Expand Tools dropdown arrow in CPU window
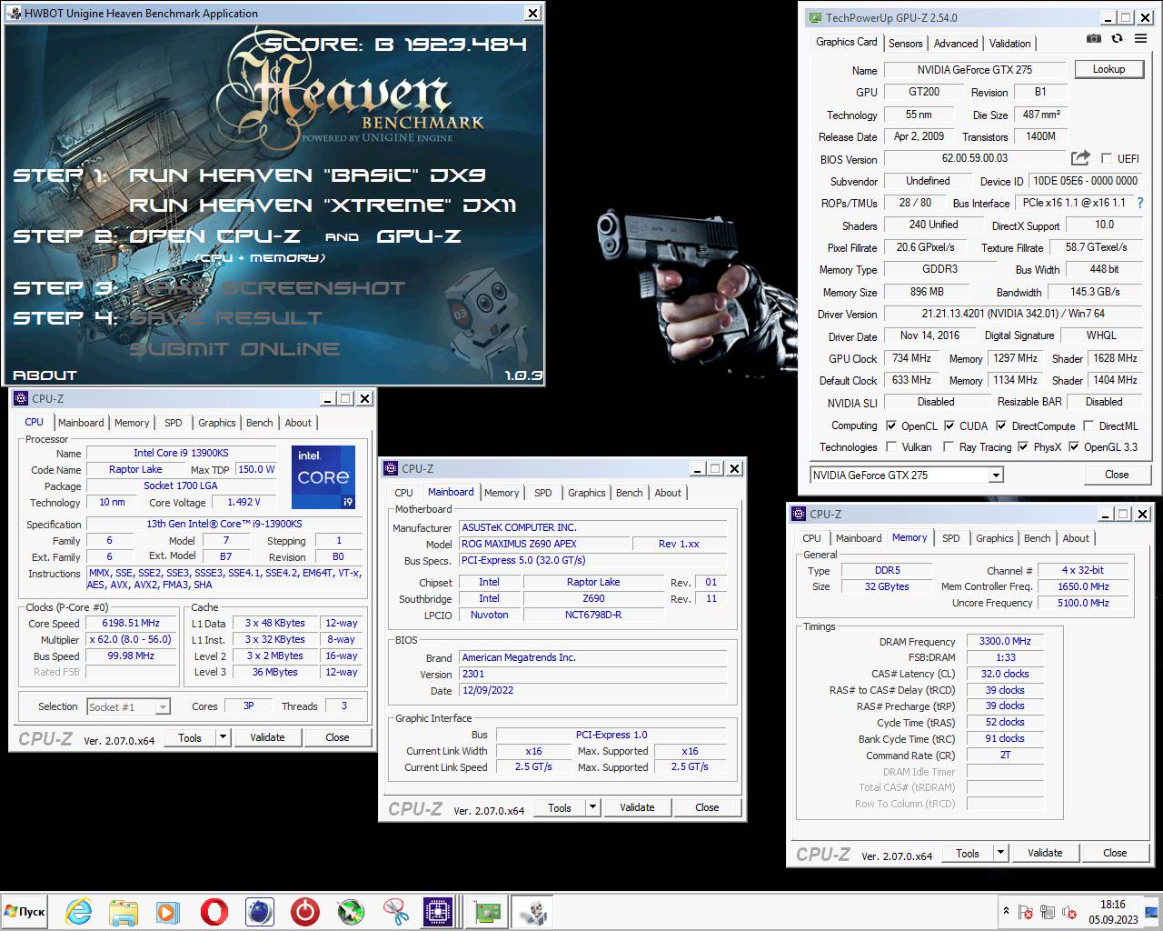Screen dimensions: 1163x931 tap(224, 737)
